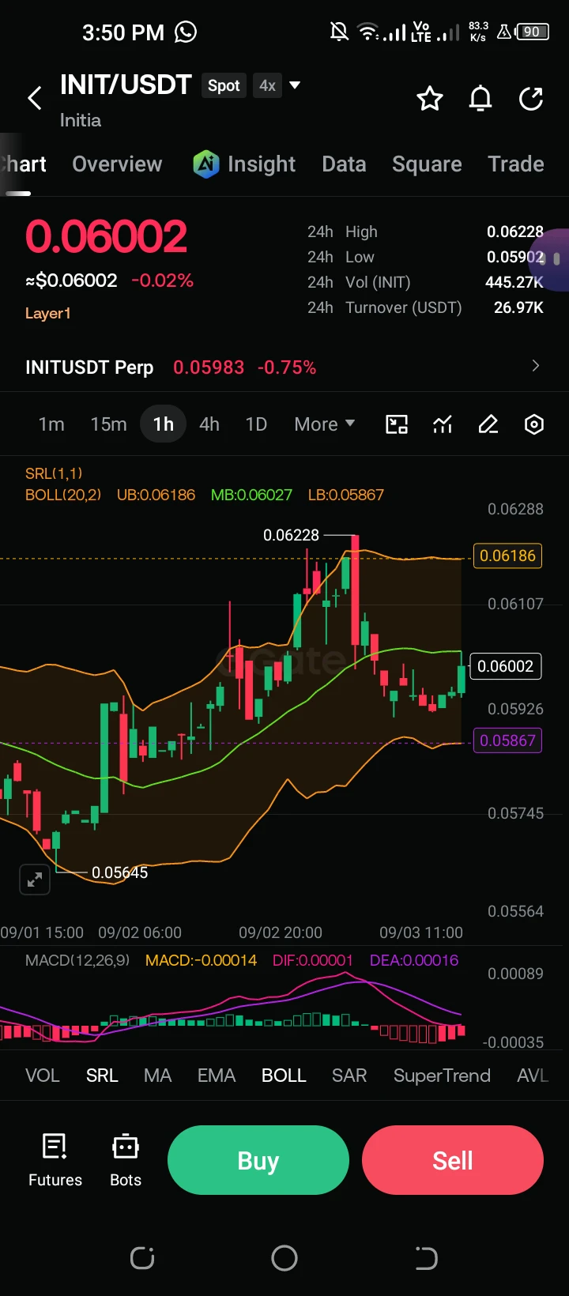Expand chart to fullscreen icon
This screenshot has height=1296, width=569.
tap(35, 880)
